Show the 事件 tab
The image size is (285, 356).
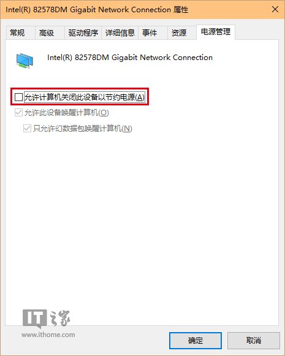pos(150,33)
